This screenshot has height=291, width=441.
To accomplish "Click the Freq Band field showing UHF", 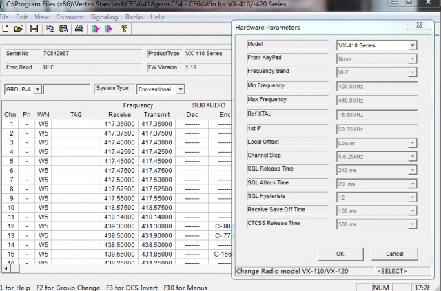I will (x=92, y=67).
